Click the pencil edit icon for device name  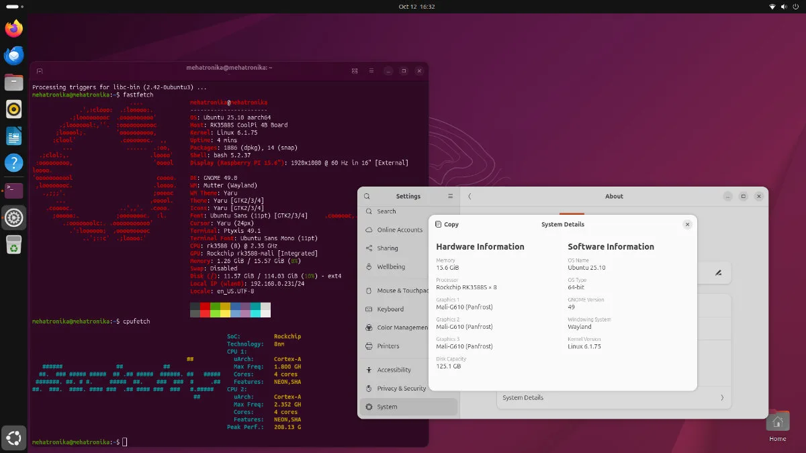718,272
